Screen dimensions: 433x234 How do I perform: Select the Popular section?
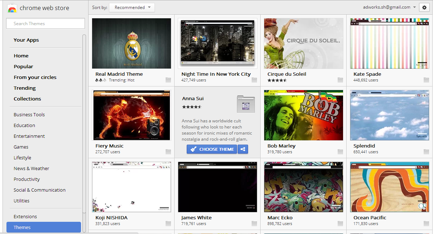[x=23, y=67]
